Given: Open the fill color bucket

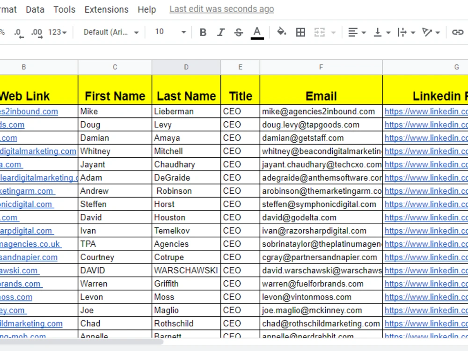Looking at the screenshot, I should point(281,32).
